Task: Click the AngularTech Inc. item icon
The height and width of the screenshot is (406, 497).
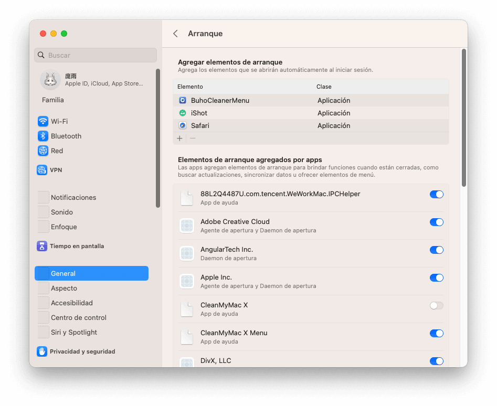Action: [x=187, y=254]
